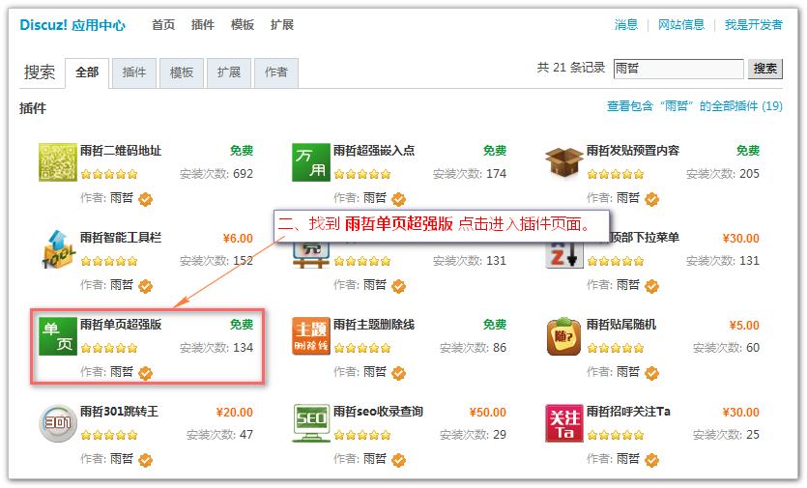Focus the search box containing 雨哲
The height and width of the screenshot is (488, 807).
coord(678,69)
